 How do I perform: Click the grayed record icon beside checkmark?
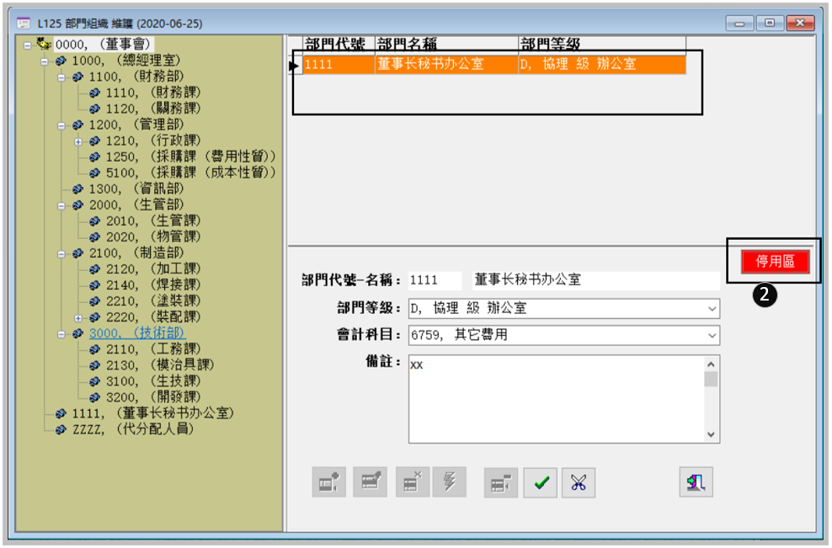pyautogui.click(x=500, y=482)
